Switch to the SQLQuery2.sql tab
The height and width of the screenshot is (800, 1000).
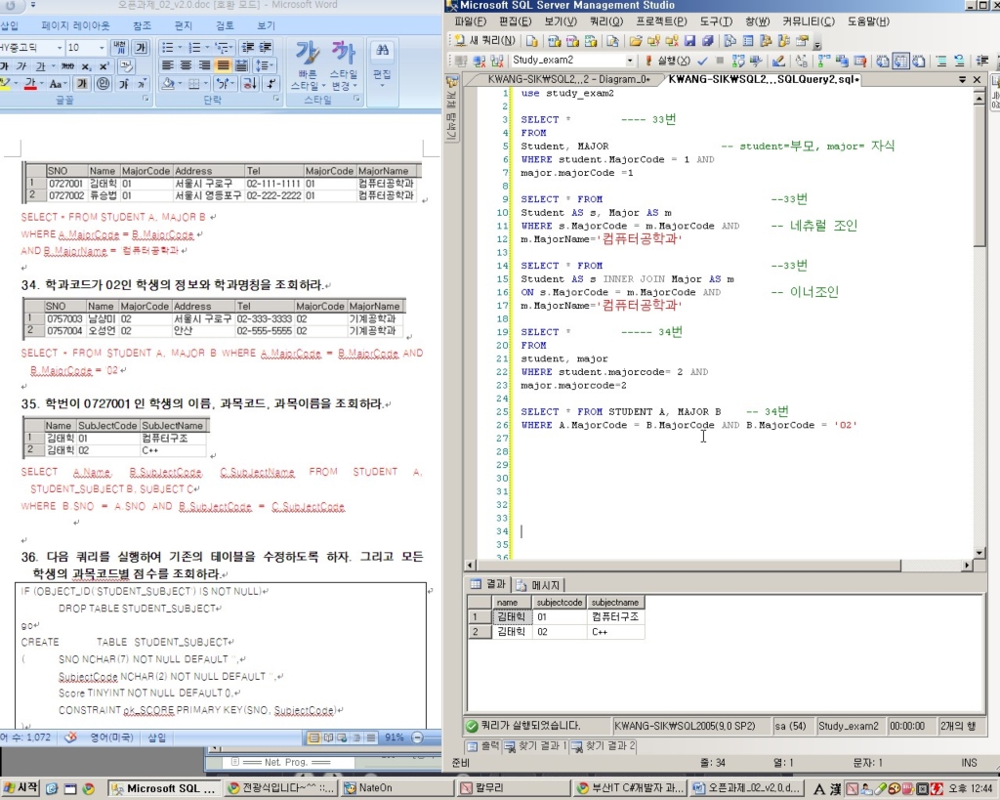coord(764,80)
